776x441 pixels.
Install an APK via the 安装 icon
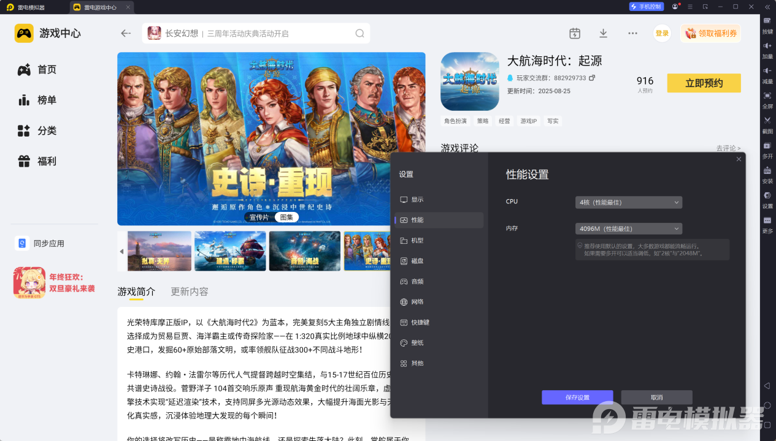coord(767,175)
